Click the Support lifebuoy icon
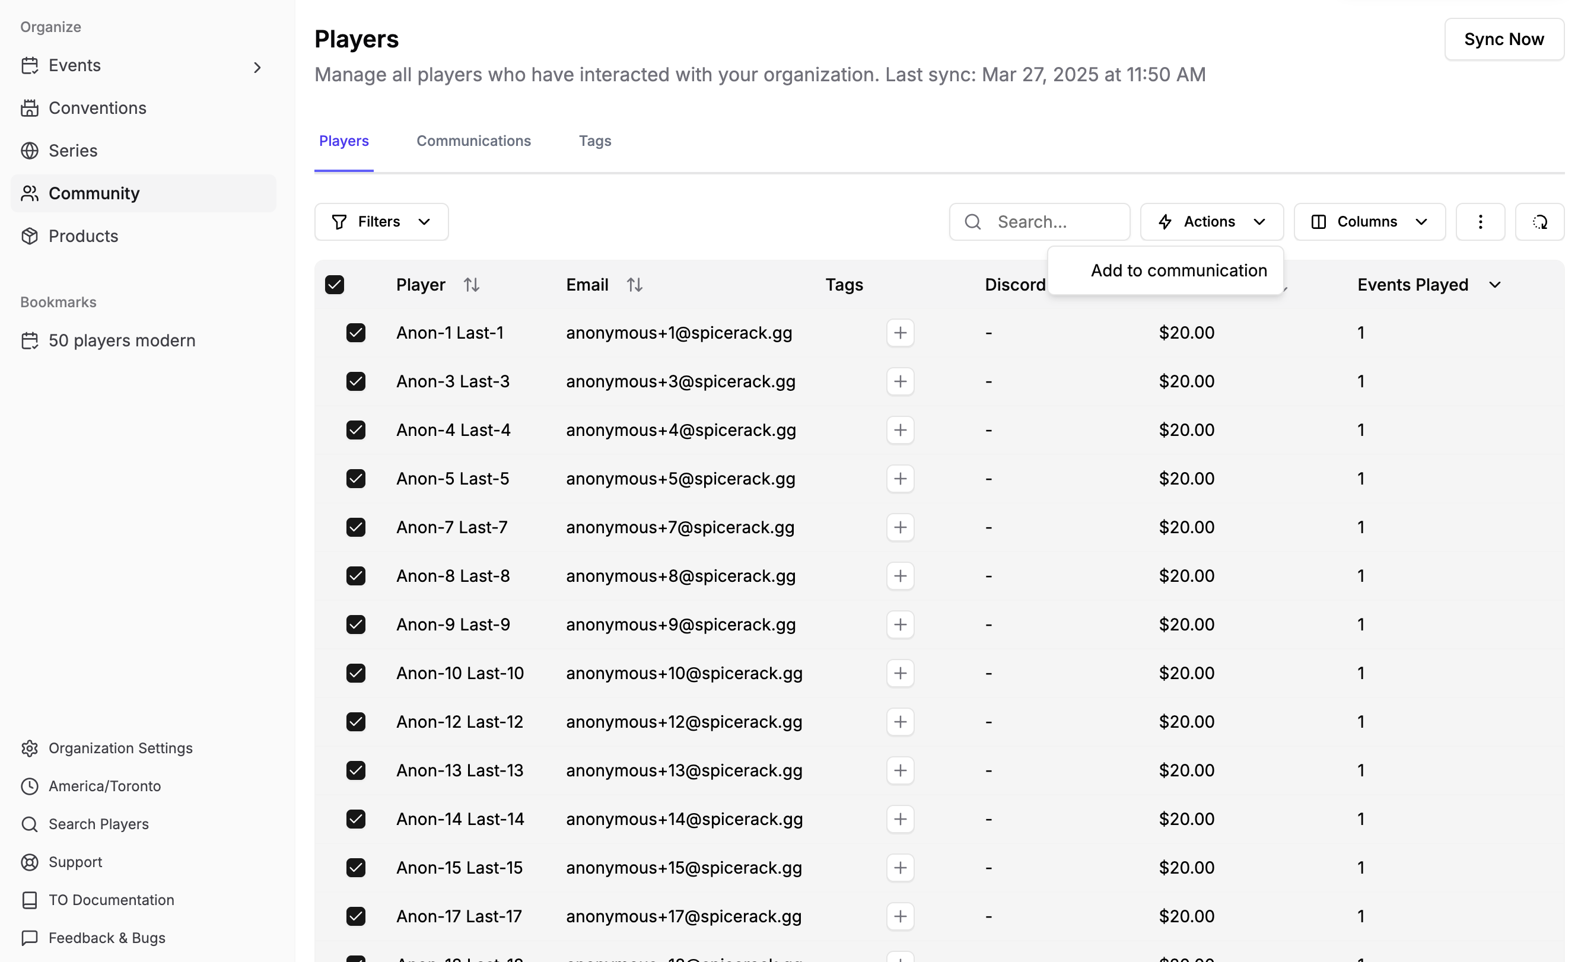1578x962 pixels. (x=30, y=862)
